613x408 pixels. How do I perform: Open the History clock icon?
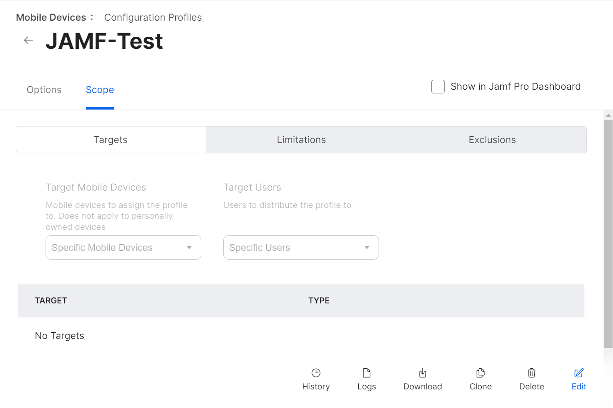(x=316, y=373)
